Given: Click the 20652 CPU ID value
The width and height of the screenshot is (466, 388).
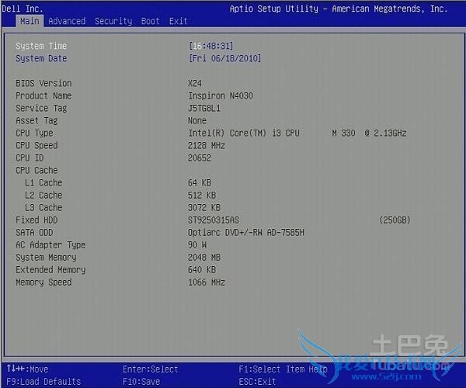Looking at the screenshot, I should point(200,158).
